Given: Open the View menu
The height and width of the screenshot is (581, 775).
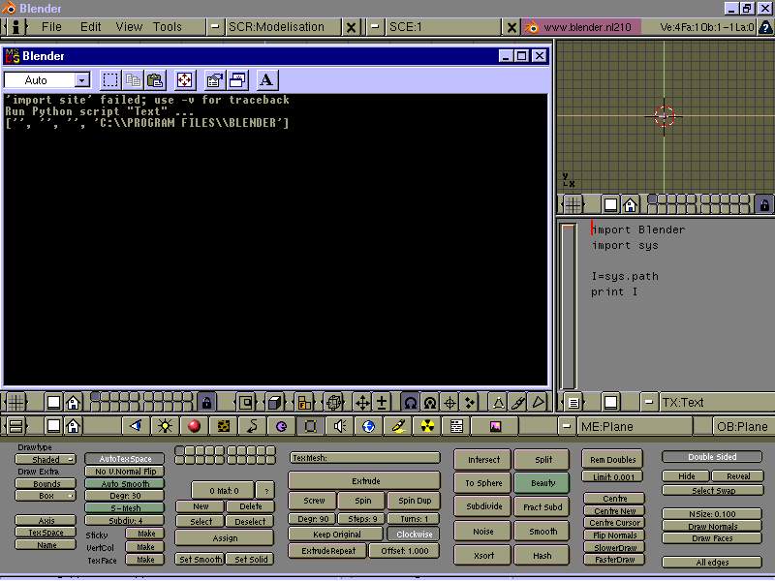Looking at the screenshot, I should [x=129, y=27].
